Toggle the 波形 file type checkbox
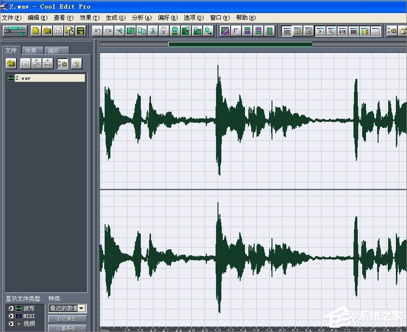407x332 pixels. [11, 308]
